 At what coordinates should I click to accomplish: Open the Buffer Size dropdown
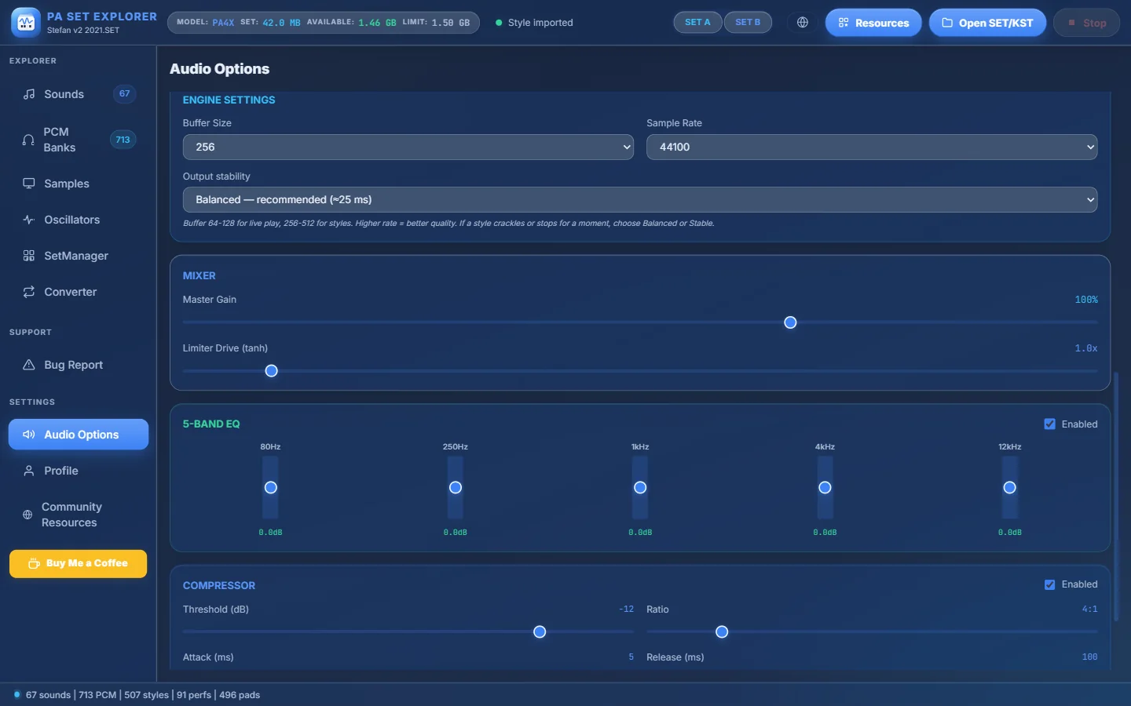[x=408, y=147]
